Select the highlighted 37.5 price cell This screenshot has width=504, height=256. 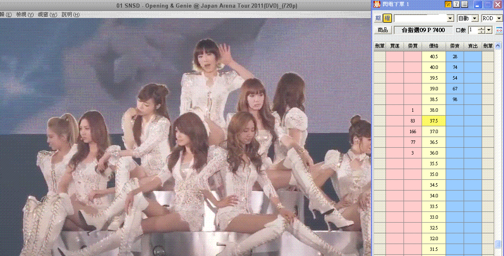[x=434, y=121]
